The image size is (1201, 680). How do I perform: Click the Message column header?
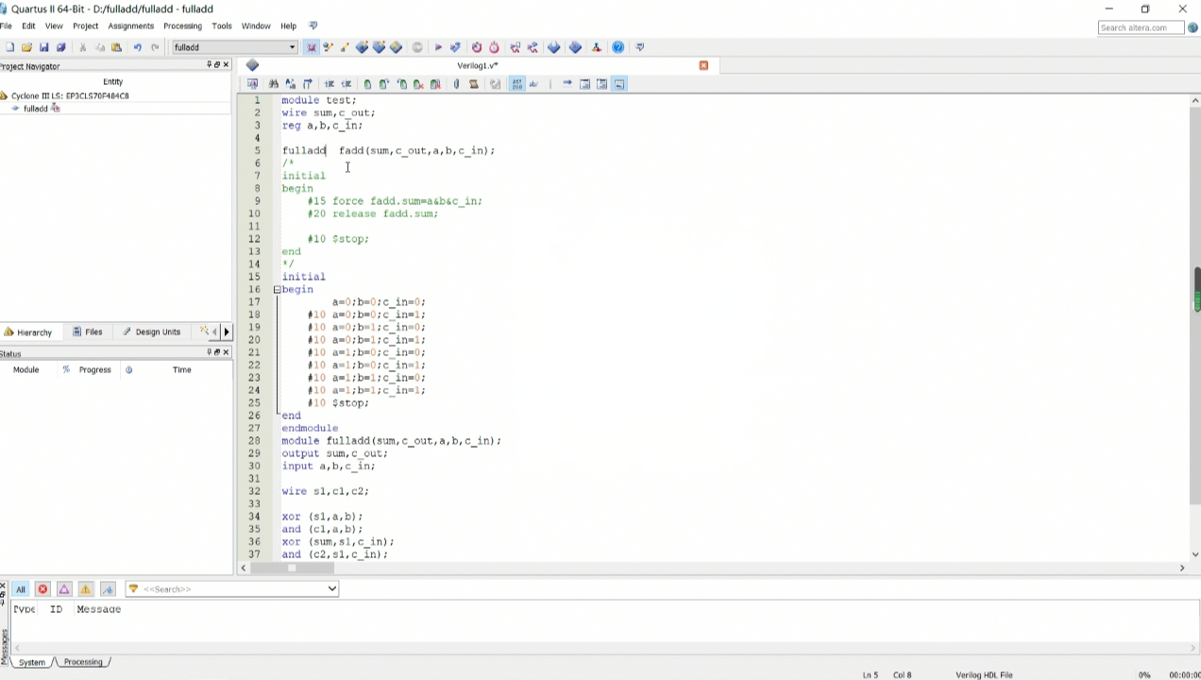coord(99,610)
